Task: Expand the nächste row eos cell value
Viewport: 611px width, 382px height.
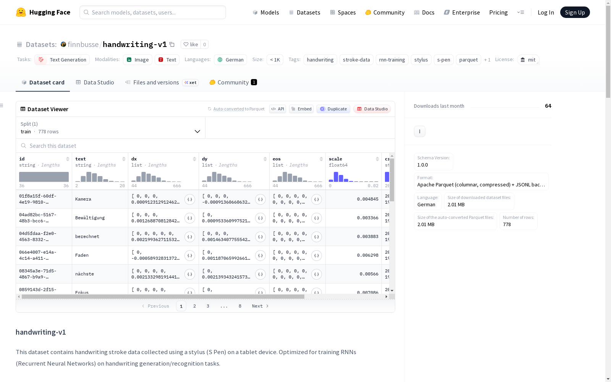Action: pyautogui.click(x=317, y=274)
